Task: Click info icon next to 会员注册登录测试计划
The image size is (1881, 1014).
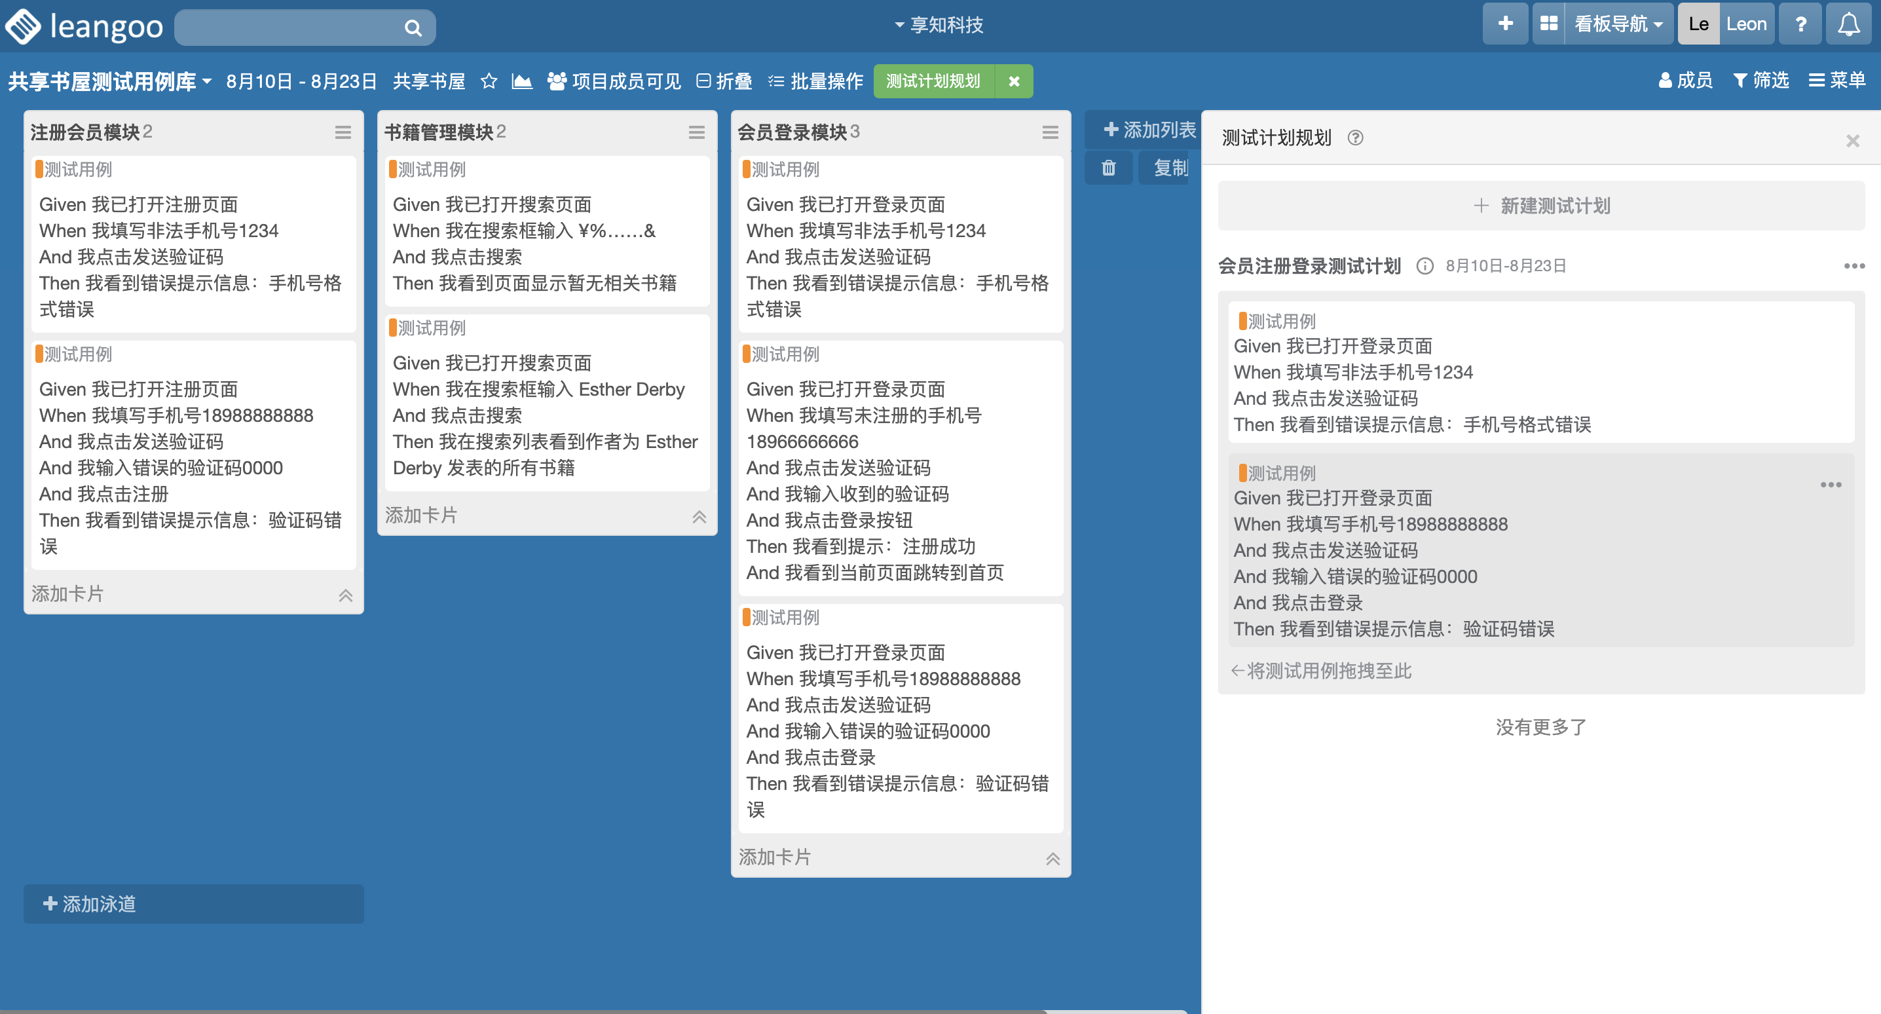Action: [x=1424, y=266]
